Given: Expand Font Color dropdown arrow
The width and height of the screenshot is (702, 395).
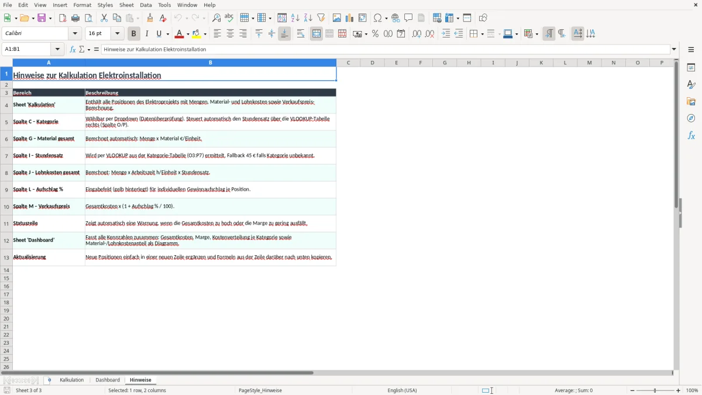Looking at the screenshot, I should (188, 34).
